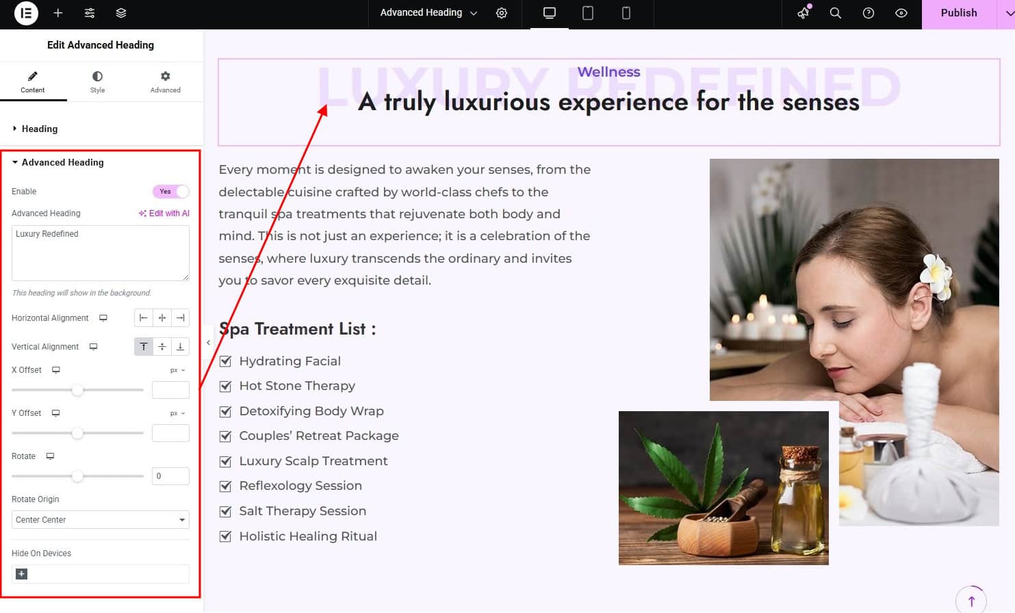Select the herbal oil bottle image
This screenshot has height=613, width=1015.
pyautogui.click(x=723, y=488)
